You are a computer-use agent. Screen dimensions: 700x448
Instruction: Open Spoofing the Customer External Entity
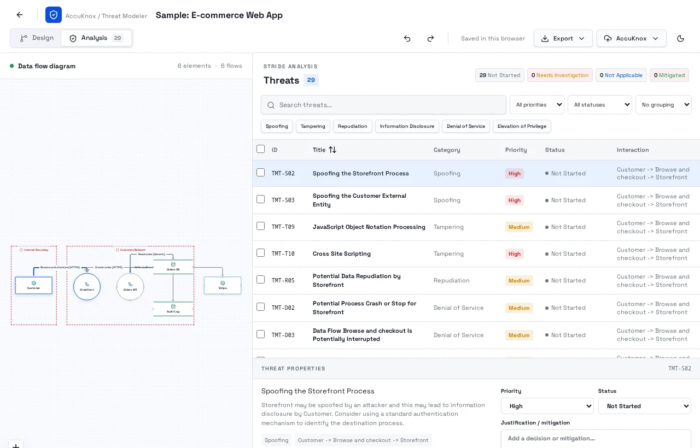coord(359,200)
